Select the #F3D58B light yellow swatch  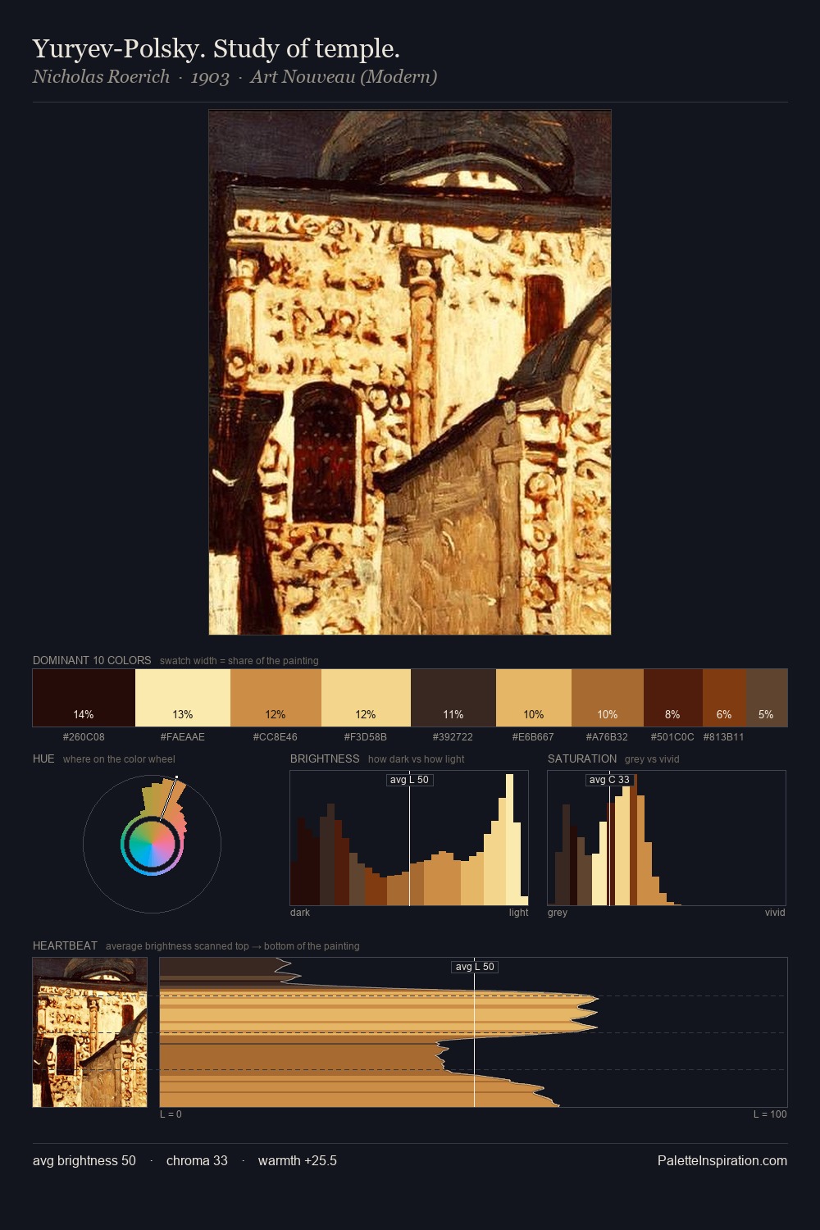click(366, 698)
